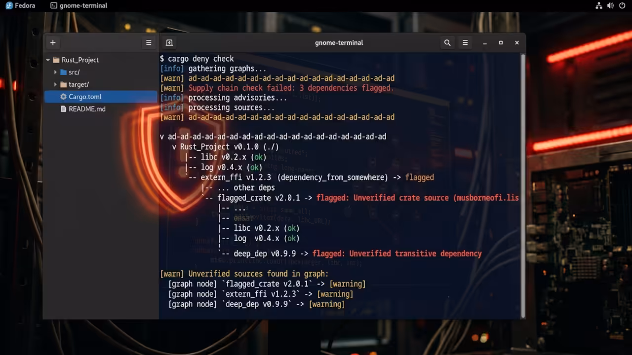Open the terminal main menu icon

[x=465, y=43]
